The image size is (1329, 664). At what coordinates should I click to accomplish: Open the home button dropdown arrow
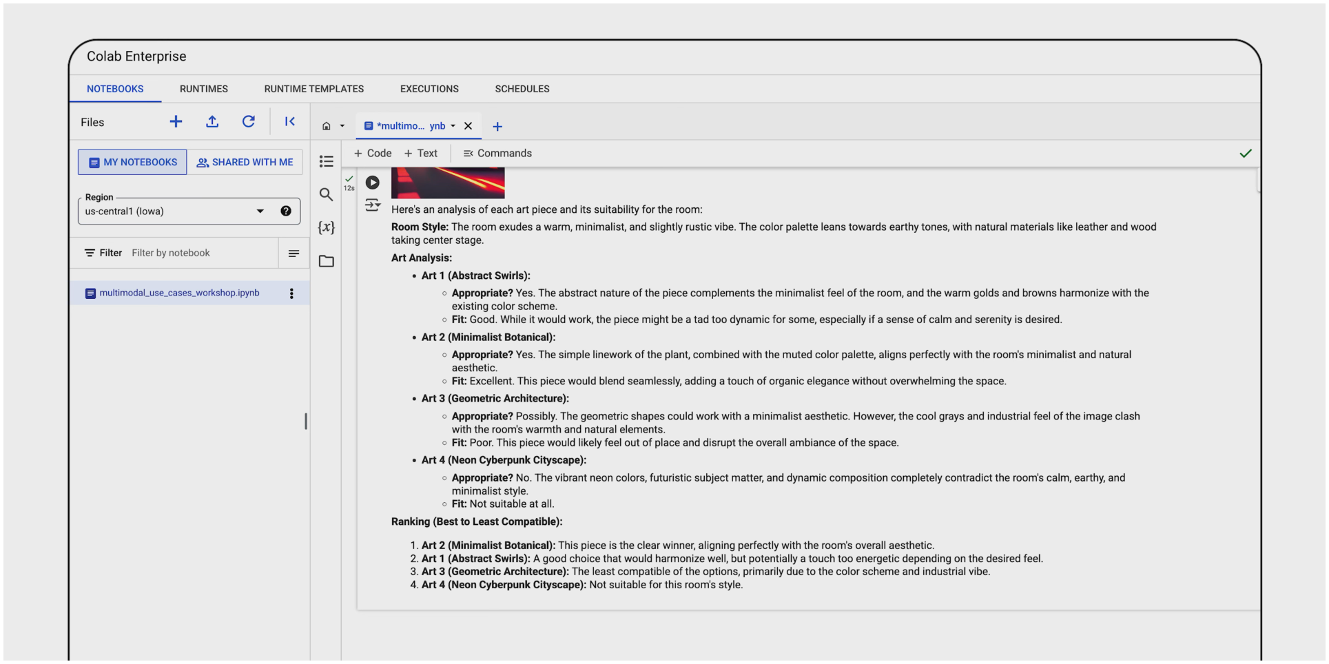point(342,126)
